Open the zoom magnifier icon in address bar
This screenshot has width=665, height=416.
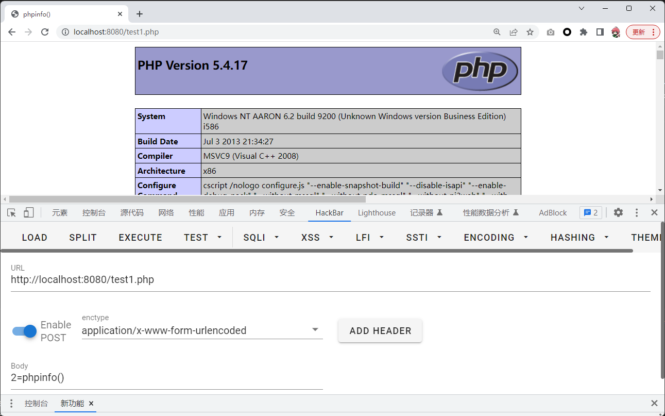(x=497, y=32)
